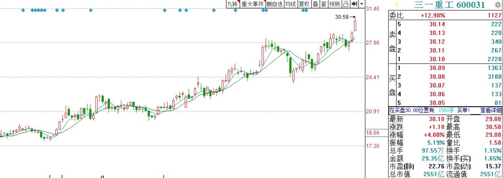This screenshot has width=503, height=178.
Task: Open the 叠 overlay tool
Action: [x=315, y=4]
